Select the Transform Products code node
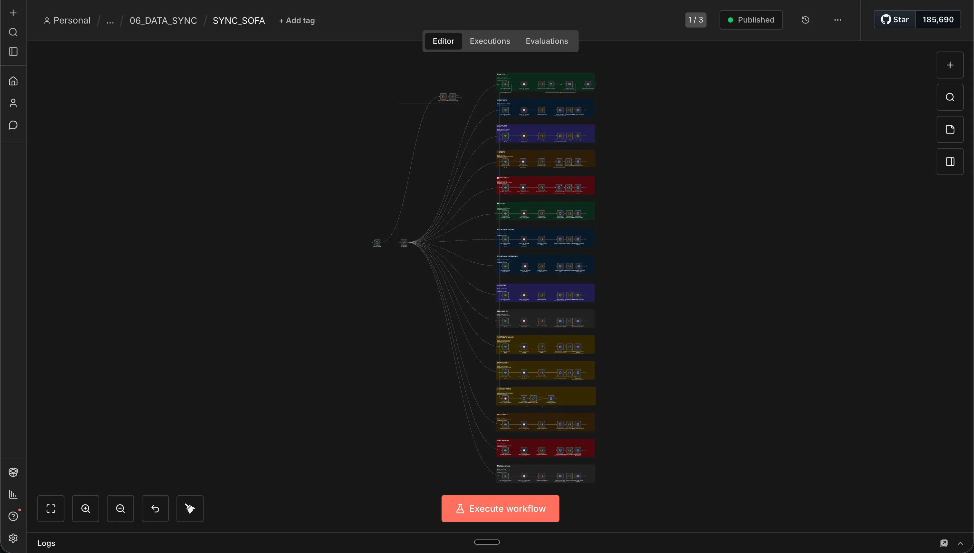974x553 pixels. tap(541, 84)
